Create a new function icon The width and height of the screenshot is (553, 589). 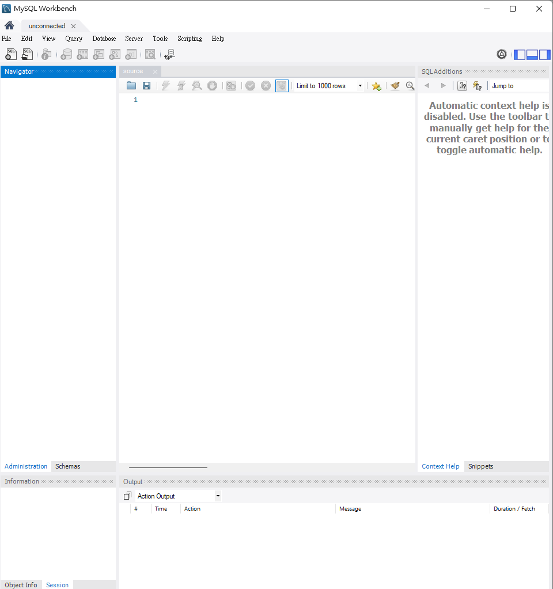coord(131,55)
